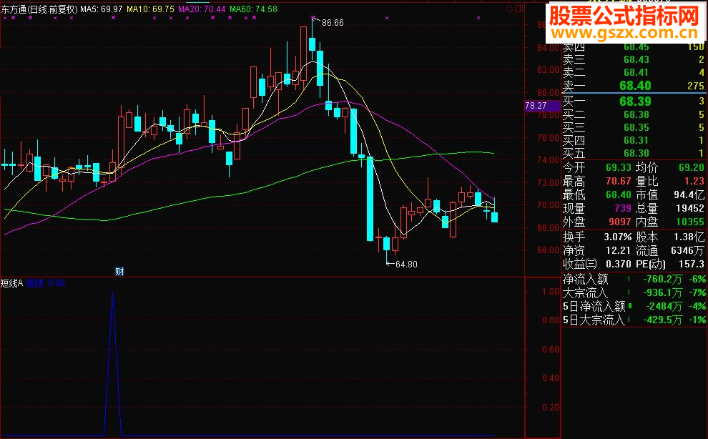Click the 外盘 9097 value
This screenshot has width=708, height=439.
tap(619, 222)
